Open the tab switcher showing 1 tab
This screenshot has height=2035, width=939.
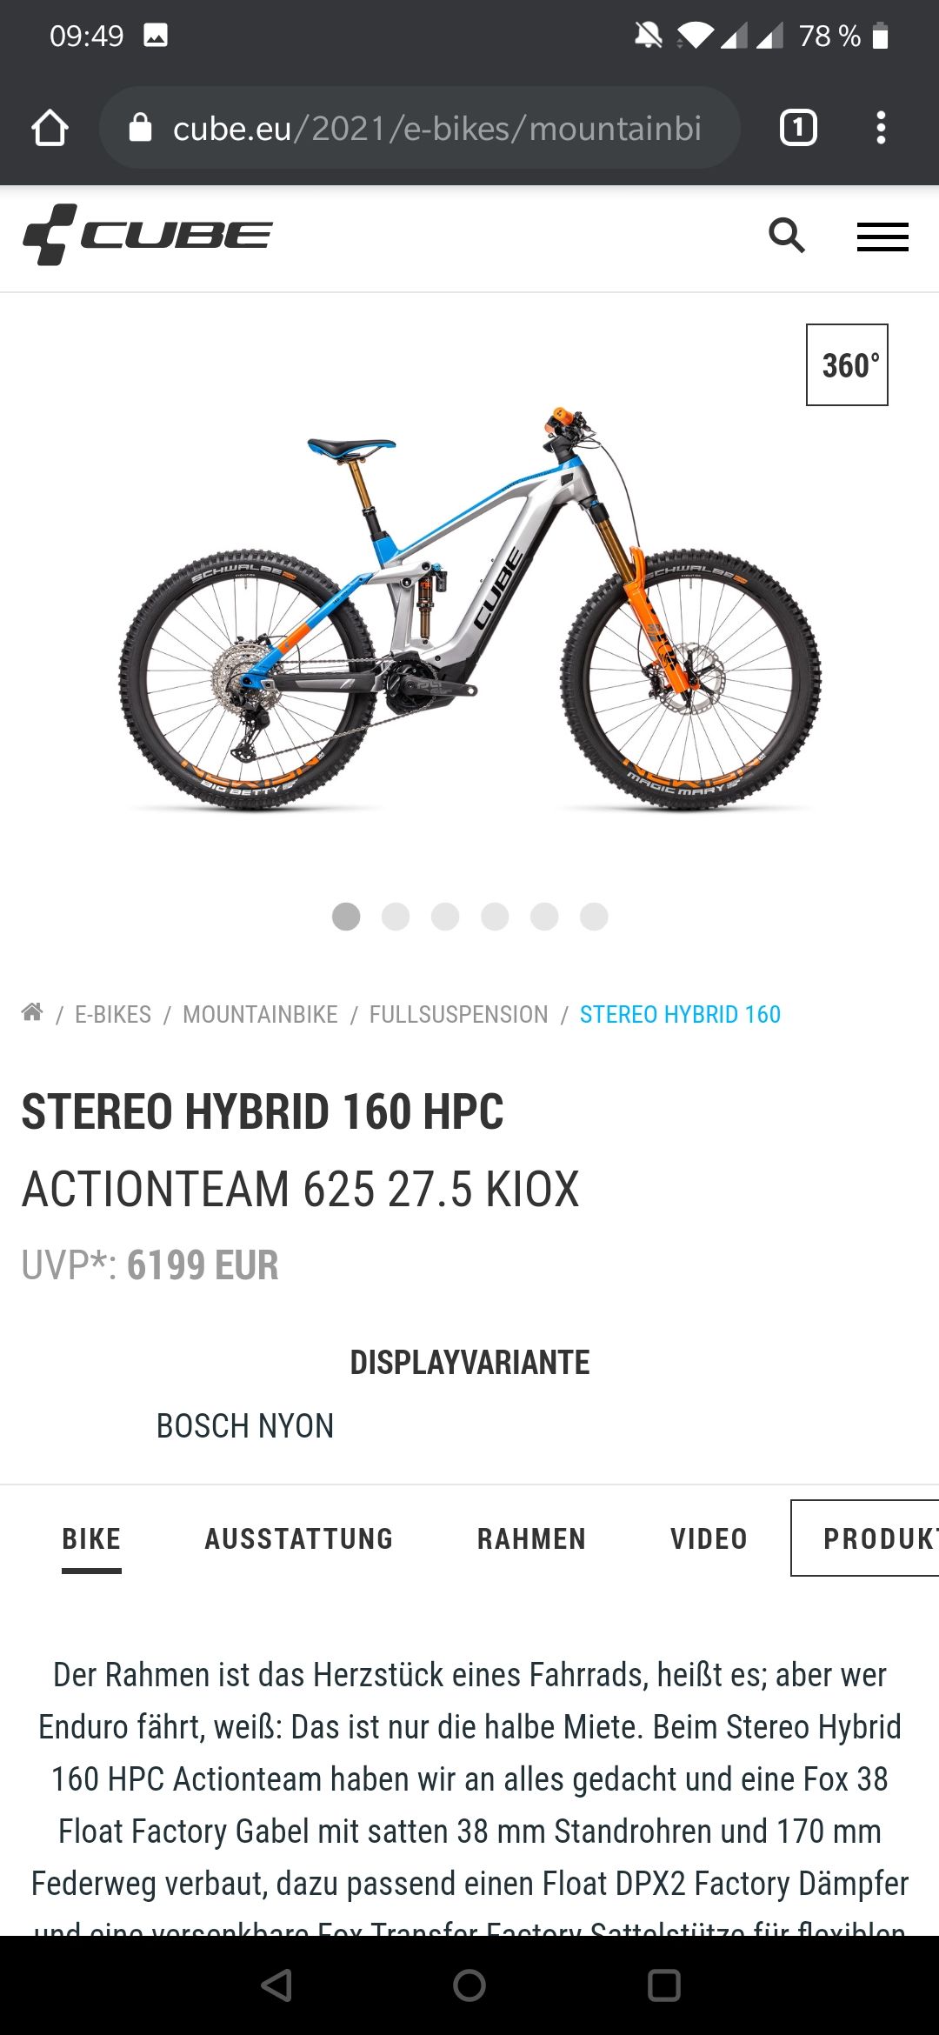pyautogui.click(x=798, y=128)
